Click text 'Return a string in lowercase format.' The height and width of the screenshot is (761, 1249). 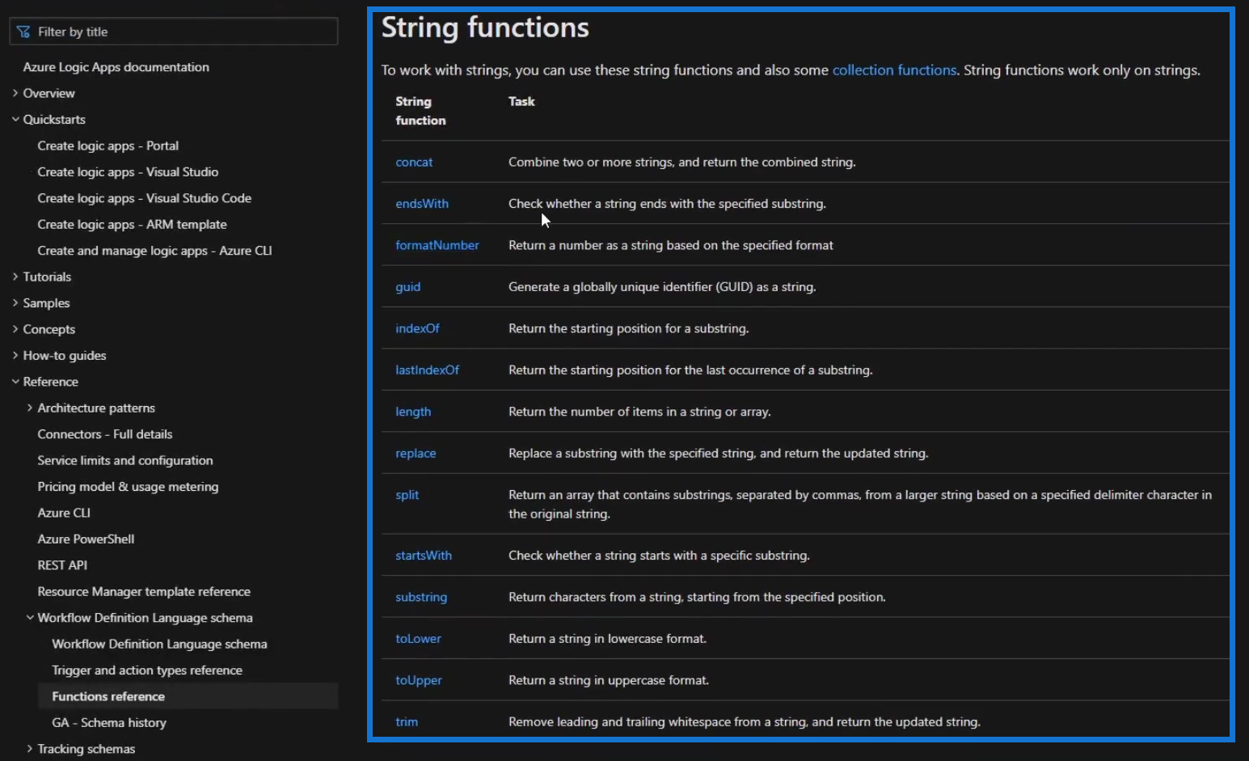[607, 639]
